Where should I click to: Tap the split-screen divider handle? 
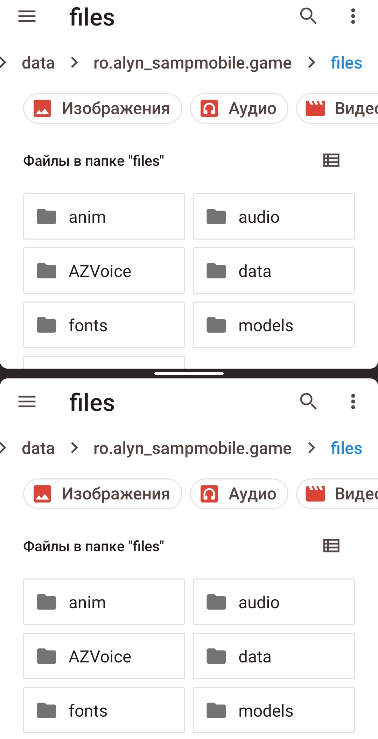pyautogui.click(x=189, y=374)
